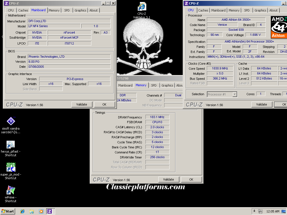Launch the super_pi_mod shortcut icon
287x215 pixels.
pos(11,171)
